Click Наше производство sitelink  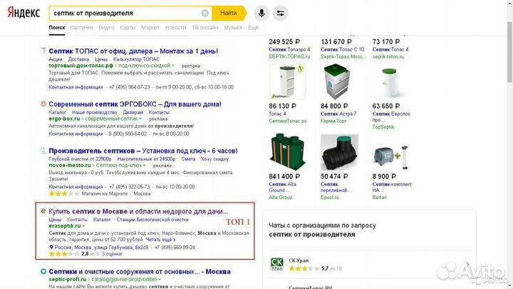[x=94, y=113]
